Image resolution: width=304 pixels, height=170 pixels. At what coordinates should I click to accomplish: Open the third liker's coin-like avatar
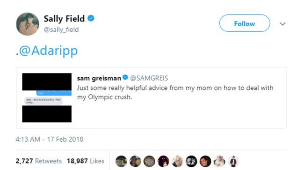(149, 161)
